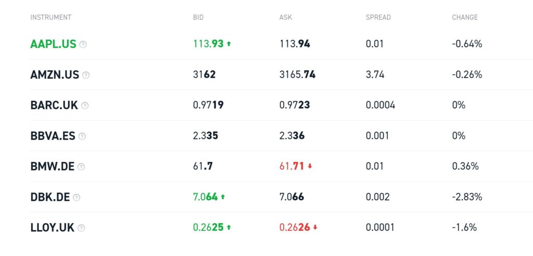
Task: Open the help icon beside AAPL.US
Action: tap(83, 44)
